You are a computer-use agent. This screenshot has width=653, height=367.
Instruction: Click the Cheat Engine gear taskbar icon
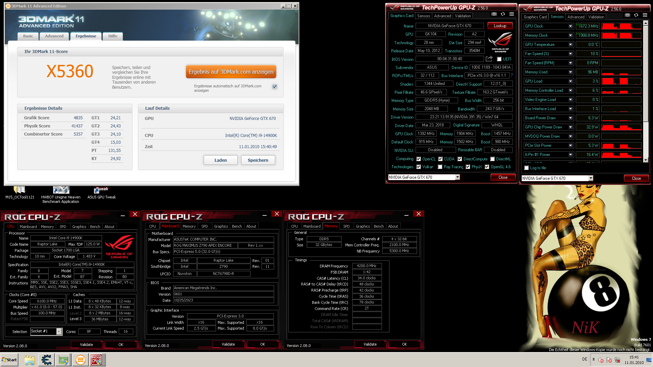[47, 360]
